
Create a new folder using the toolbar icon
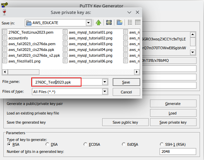119,22
